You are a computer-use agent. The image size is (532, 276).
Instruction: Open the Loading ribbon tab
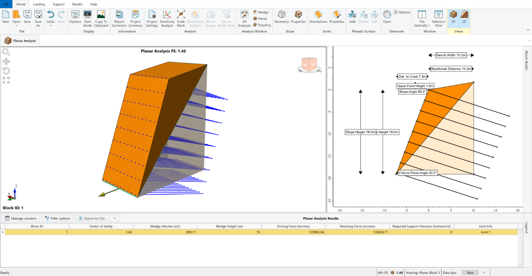(39, 4)
